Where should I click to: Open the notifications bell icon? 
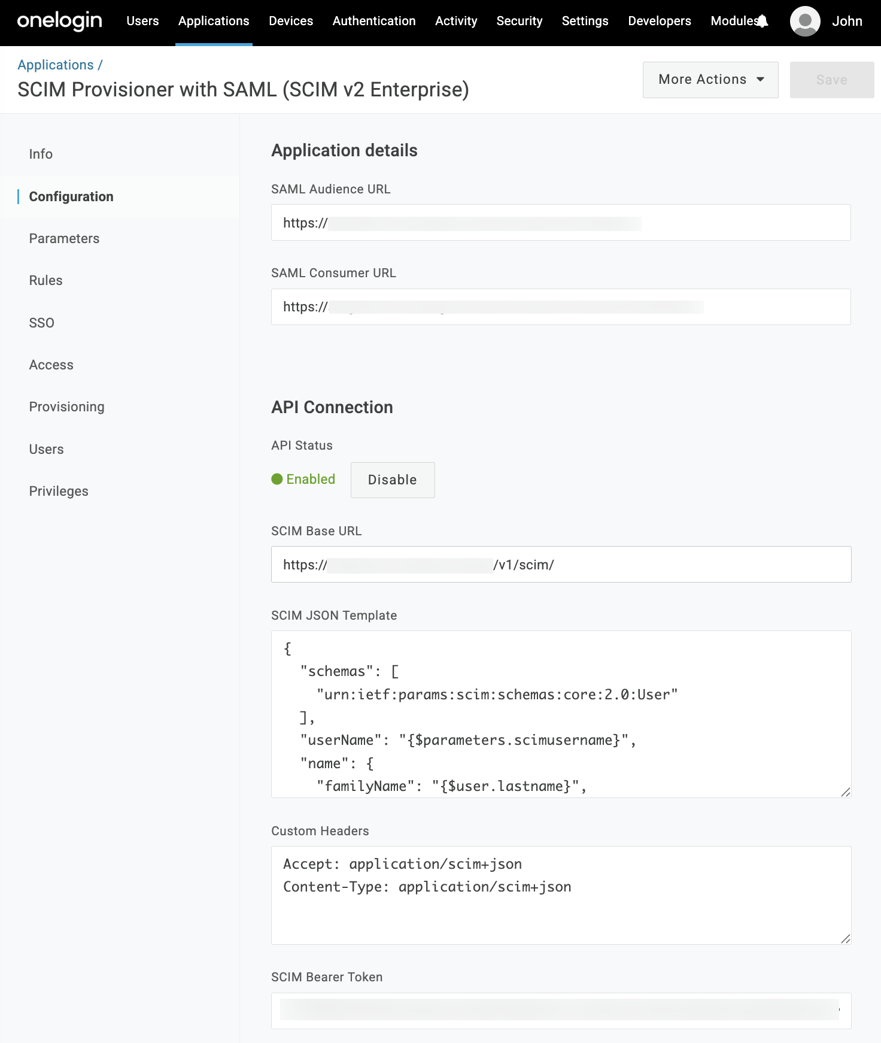[762, 22]
